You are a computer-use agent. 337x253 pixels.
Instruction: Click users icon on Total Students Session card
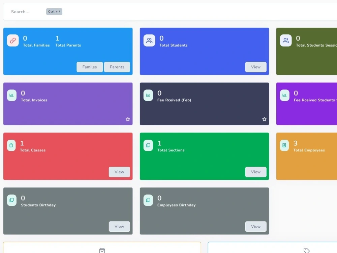(286, 40)
